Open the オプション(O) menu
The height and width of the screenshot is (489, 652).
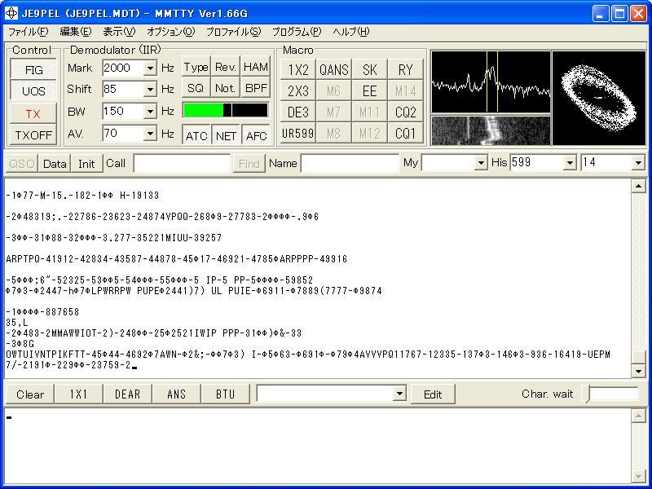tap(170, 32)
